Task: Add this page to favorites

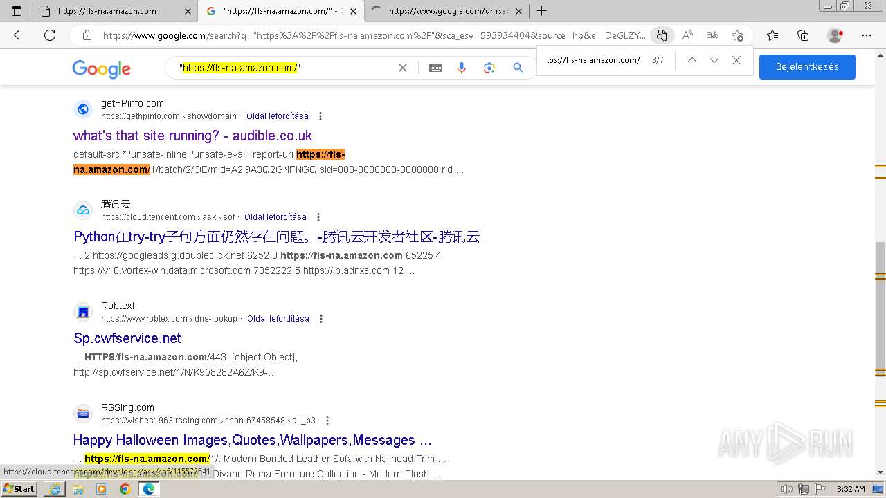Action: (x=737, y=35)
